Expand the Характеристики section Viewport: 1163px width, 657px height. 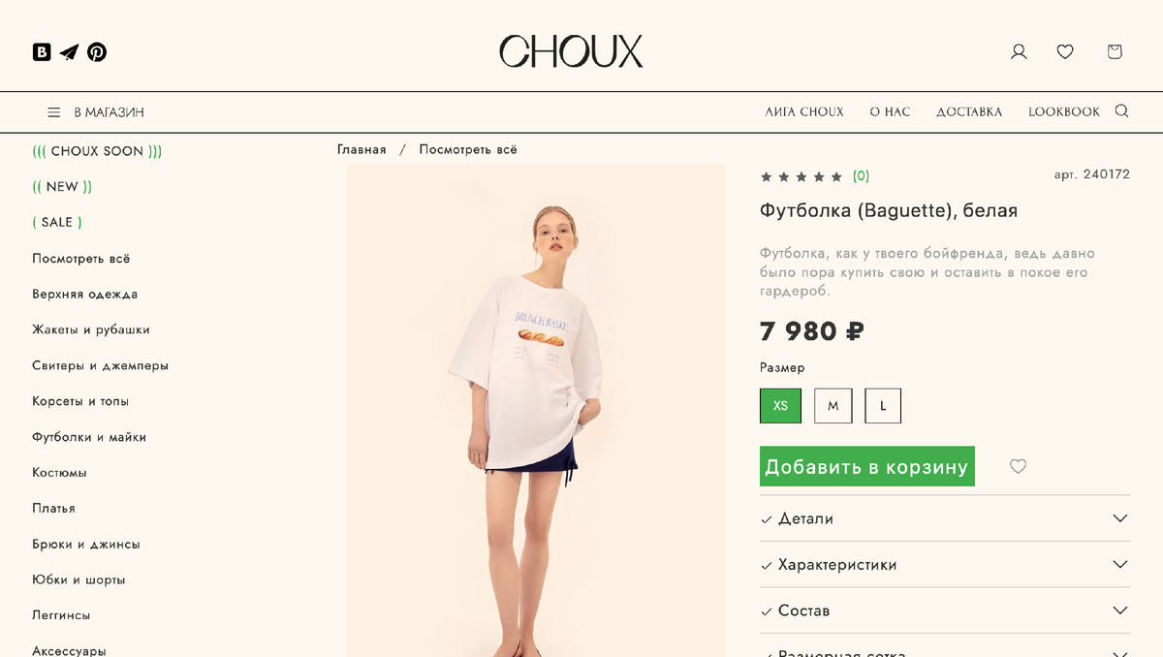[945, 564]
